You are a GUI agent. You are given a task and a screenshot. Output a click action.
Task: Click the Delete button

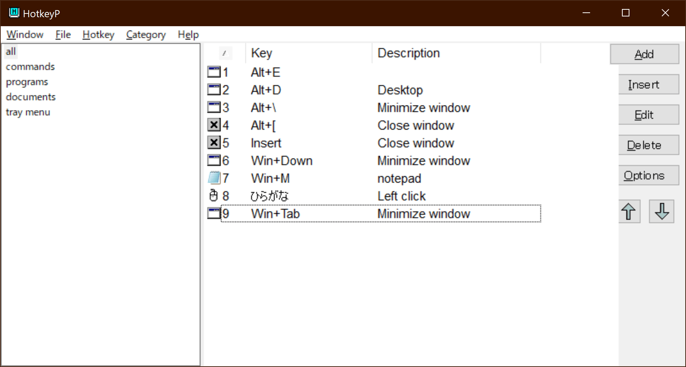(649, 145)
